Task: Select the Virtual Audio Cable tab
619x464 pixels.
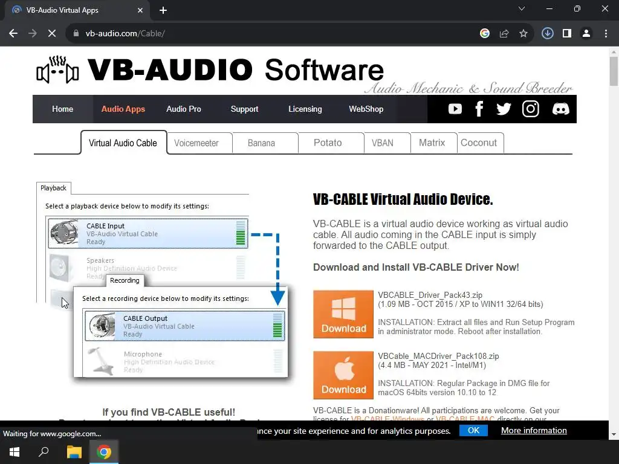Action: (123, 143)
